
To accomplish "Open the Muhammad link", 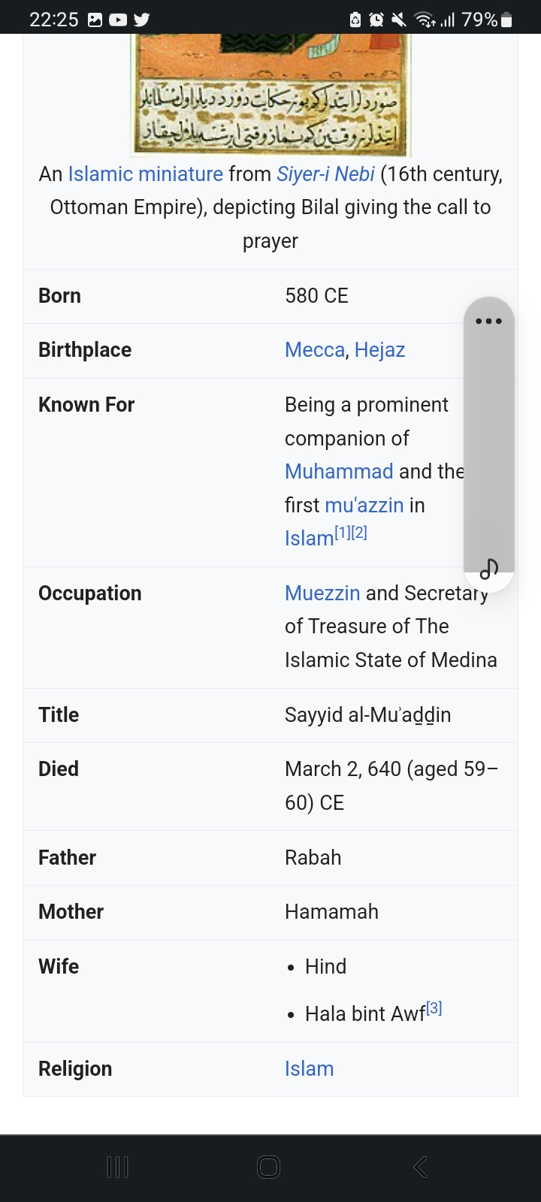I will [x=339, y=472].
